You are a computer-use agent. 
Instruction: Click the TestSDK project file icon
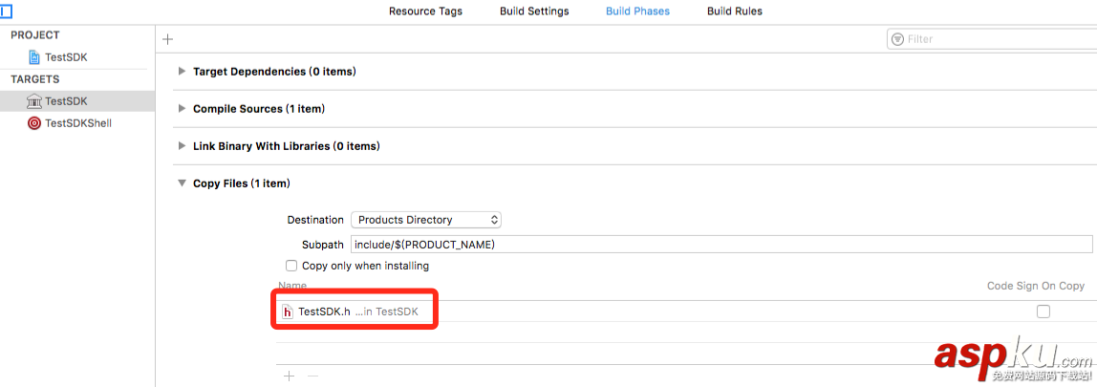point(34,57)
